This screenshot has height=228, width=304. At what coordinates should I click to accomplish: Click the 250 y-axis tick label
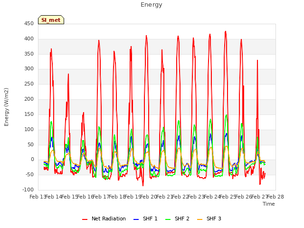coord(29,84)
